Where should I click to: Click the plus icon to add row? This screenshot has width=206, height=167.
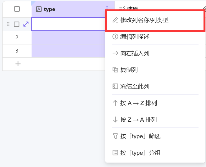(x=18, y=64)
